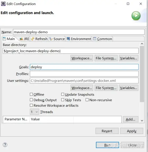This screenshot has height=152, width=148.
Task: Click the Source tab icon
Action: tap(51, 39)
